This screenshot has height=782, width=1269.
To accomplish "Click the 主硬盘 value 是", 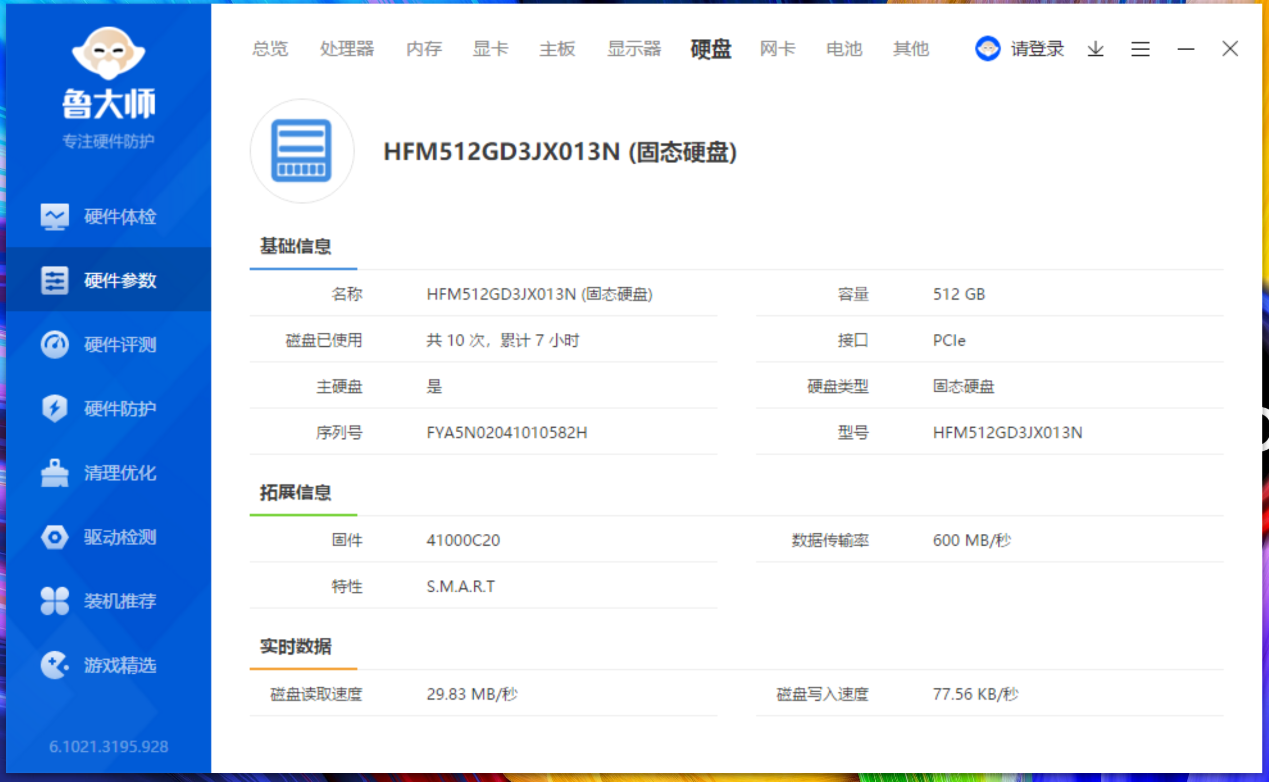I will [434, 386].
